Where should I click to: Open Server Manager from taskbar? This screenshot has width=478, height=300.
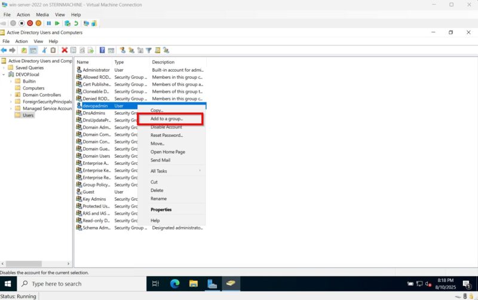point(212,284)
